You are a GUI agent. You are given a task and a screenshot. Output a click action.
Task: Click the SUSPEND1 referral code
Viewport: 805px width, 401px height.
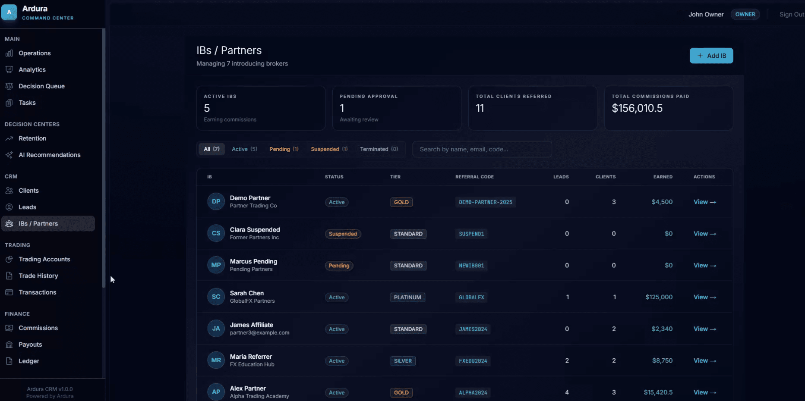click(471, 234)
